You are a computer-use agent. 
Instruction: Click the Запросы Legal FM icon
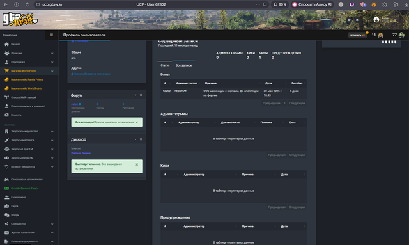[6, 149]
